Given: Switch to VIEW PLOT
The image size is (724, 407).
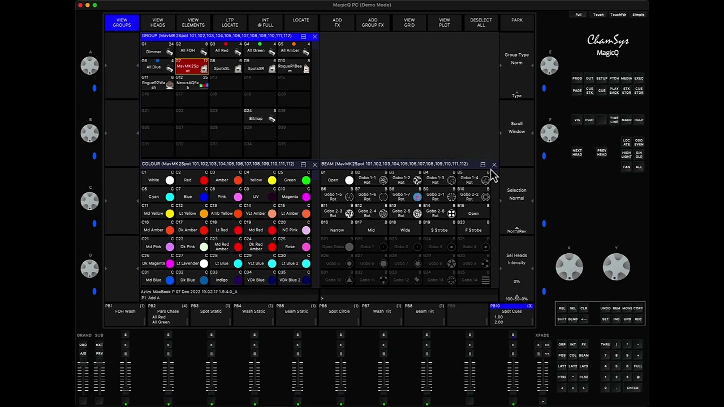Looking at the screenshot, I should tap(445, 22).
